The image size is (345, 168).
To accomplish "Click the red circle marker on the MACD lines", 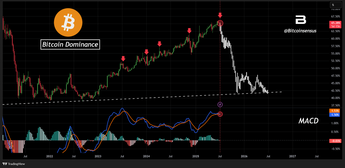I will click(x=220, y=114).
